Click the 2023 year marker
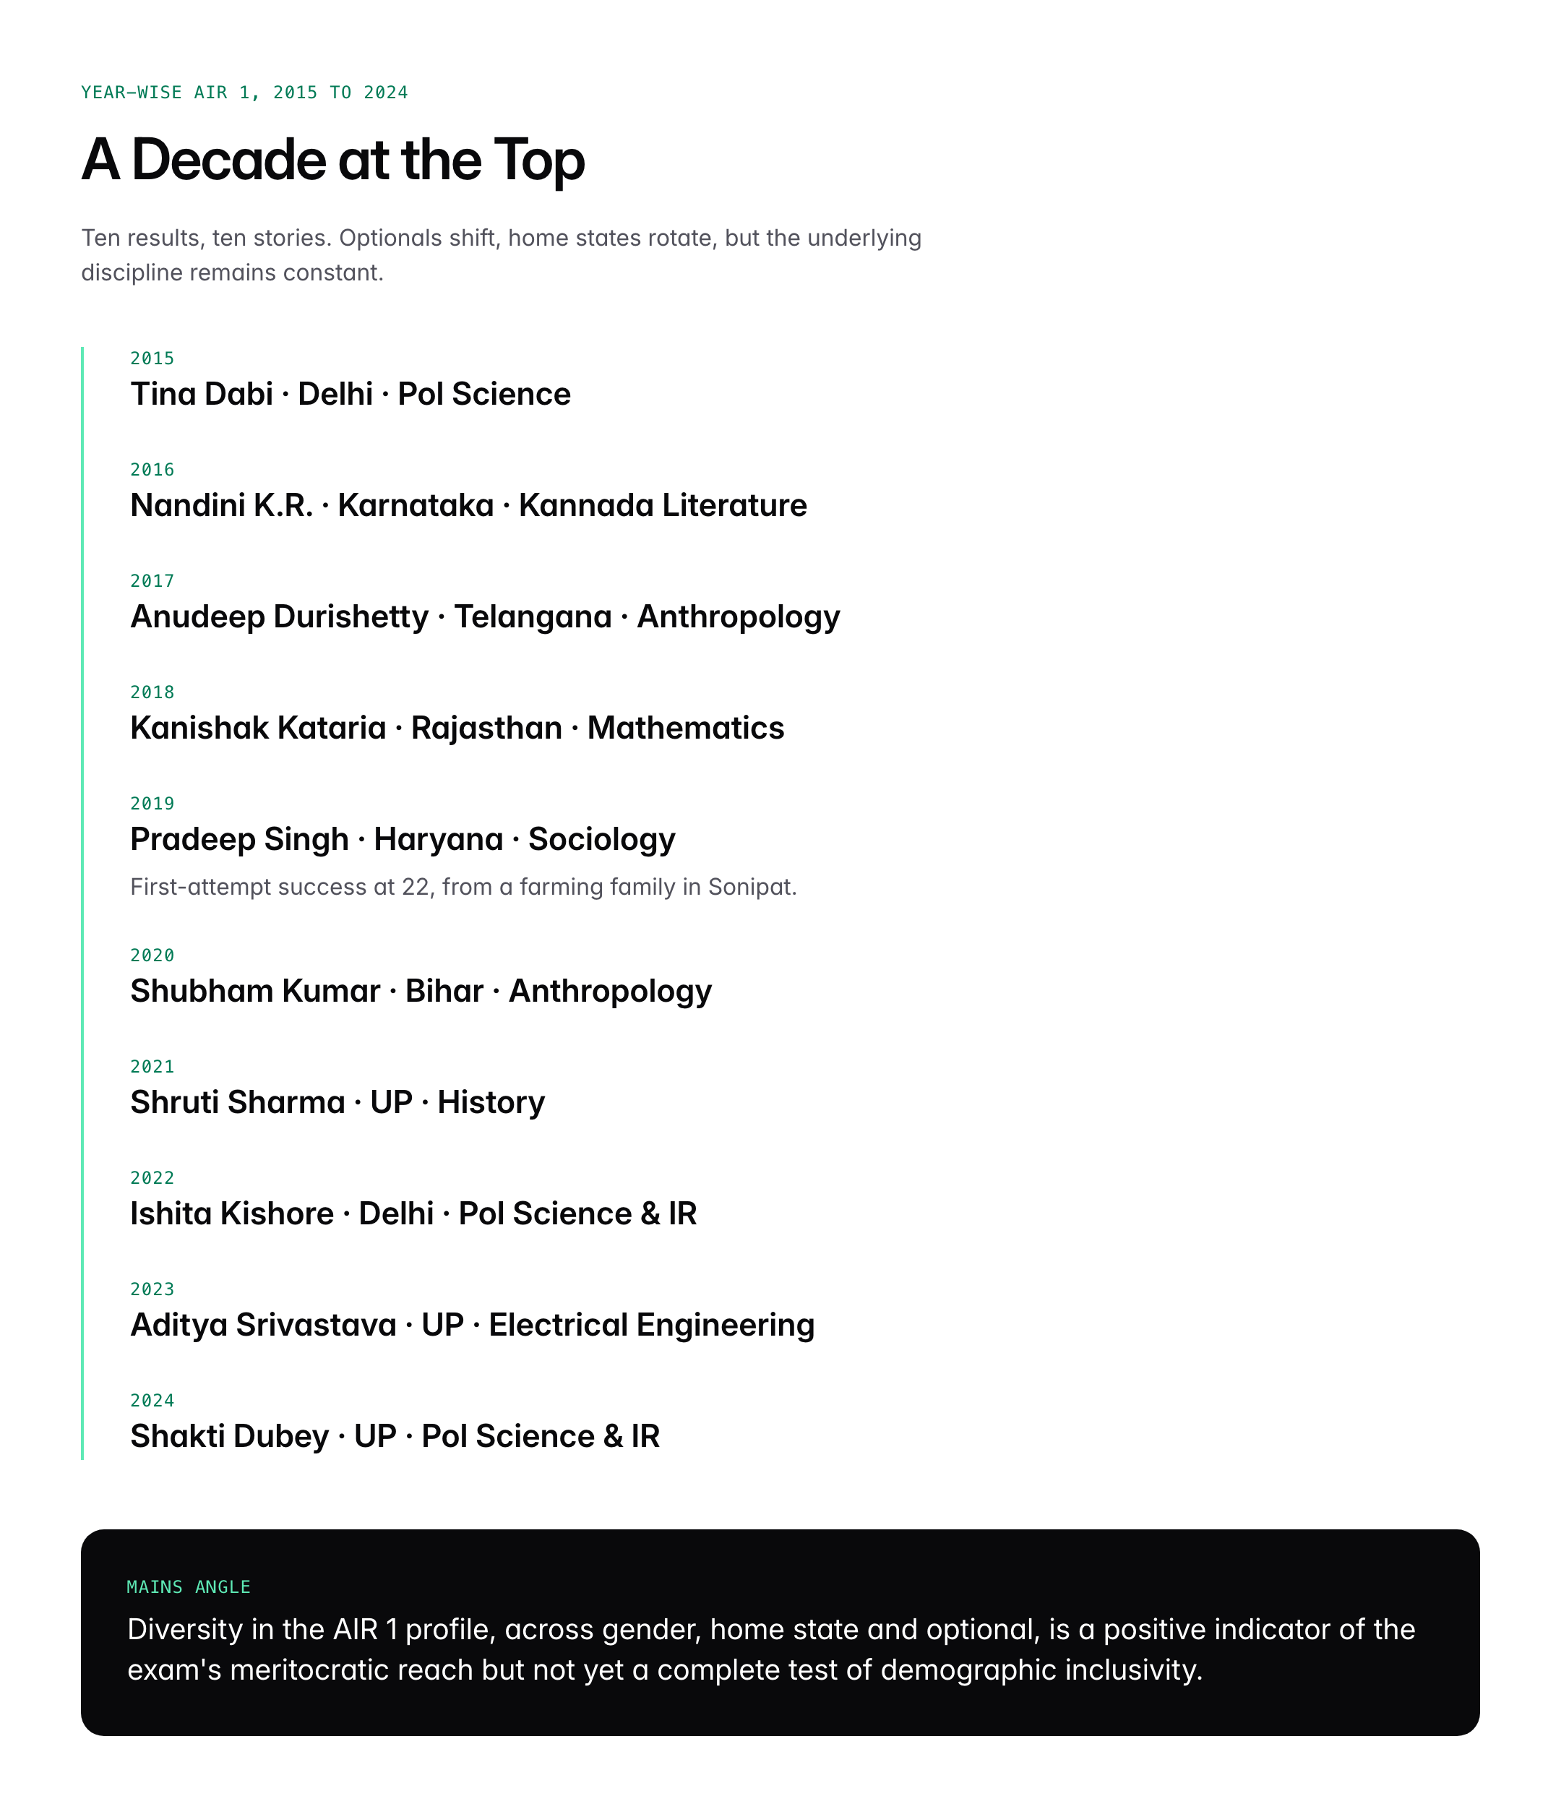Screen dimensions: 1561x1817 tap(152, 1290)
